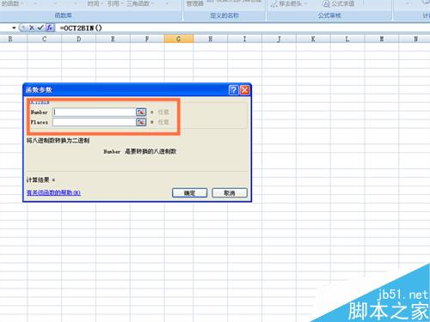This screenshot has width=430, height=322.
Task: Focus the Places input field
Action: pos(94,122)
